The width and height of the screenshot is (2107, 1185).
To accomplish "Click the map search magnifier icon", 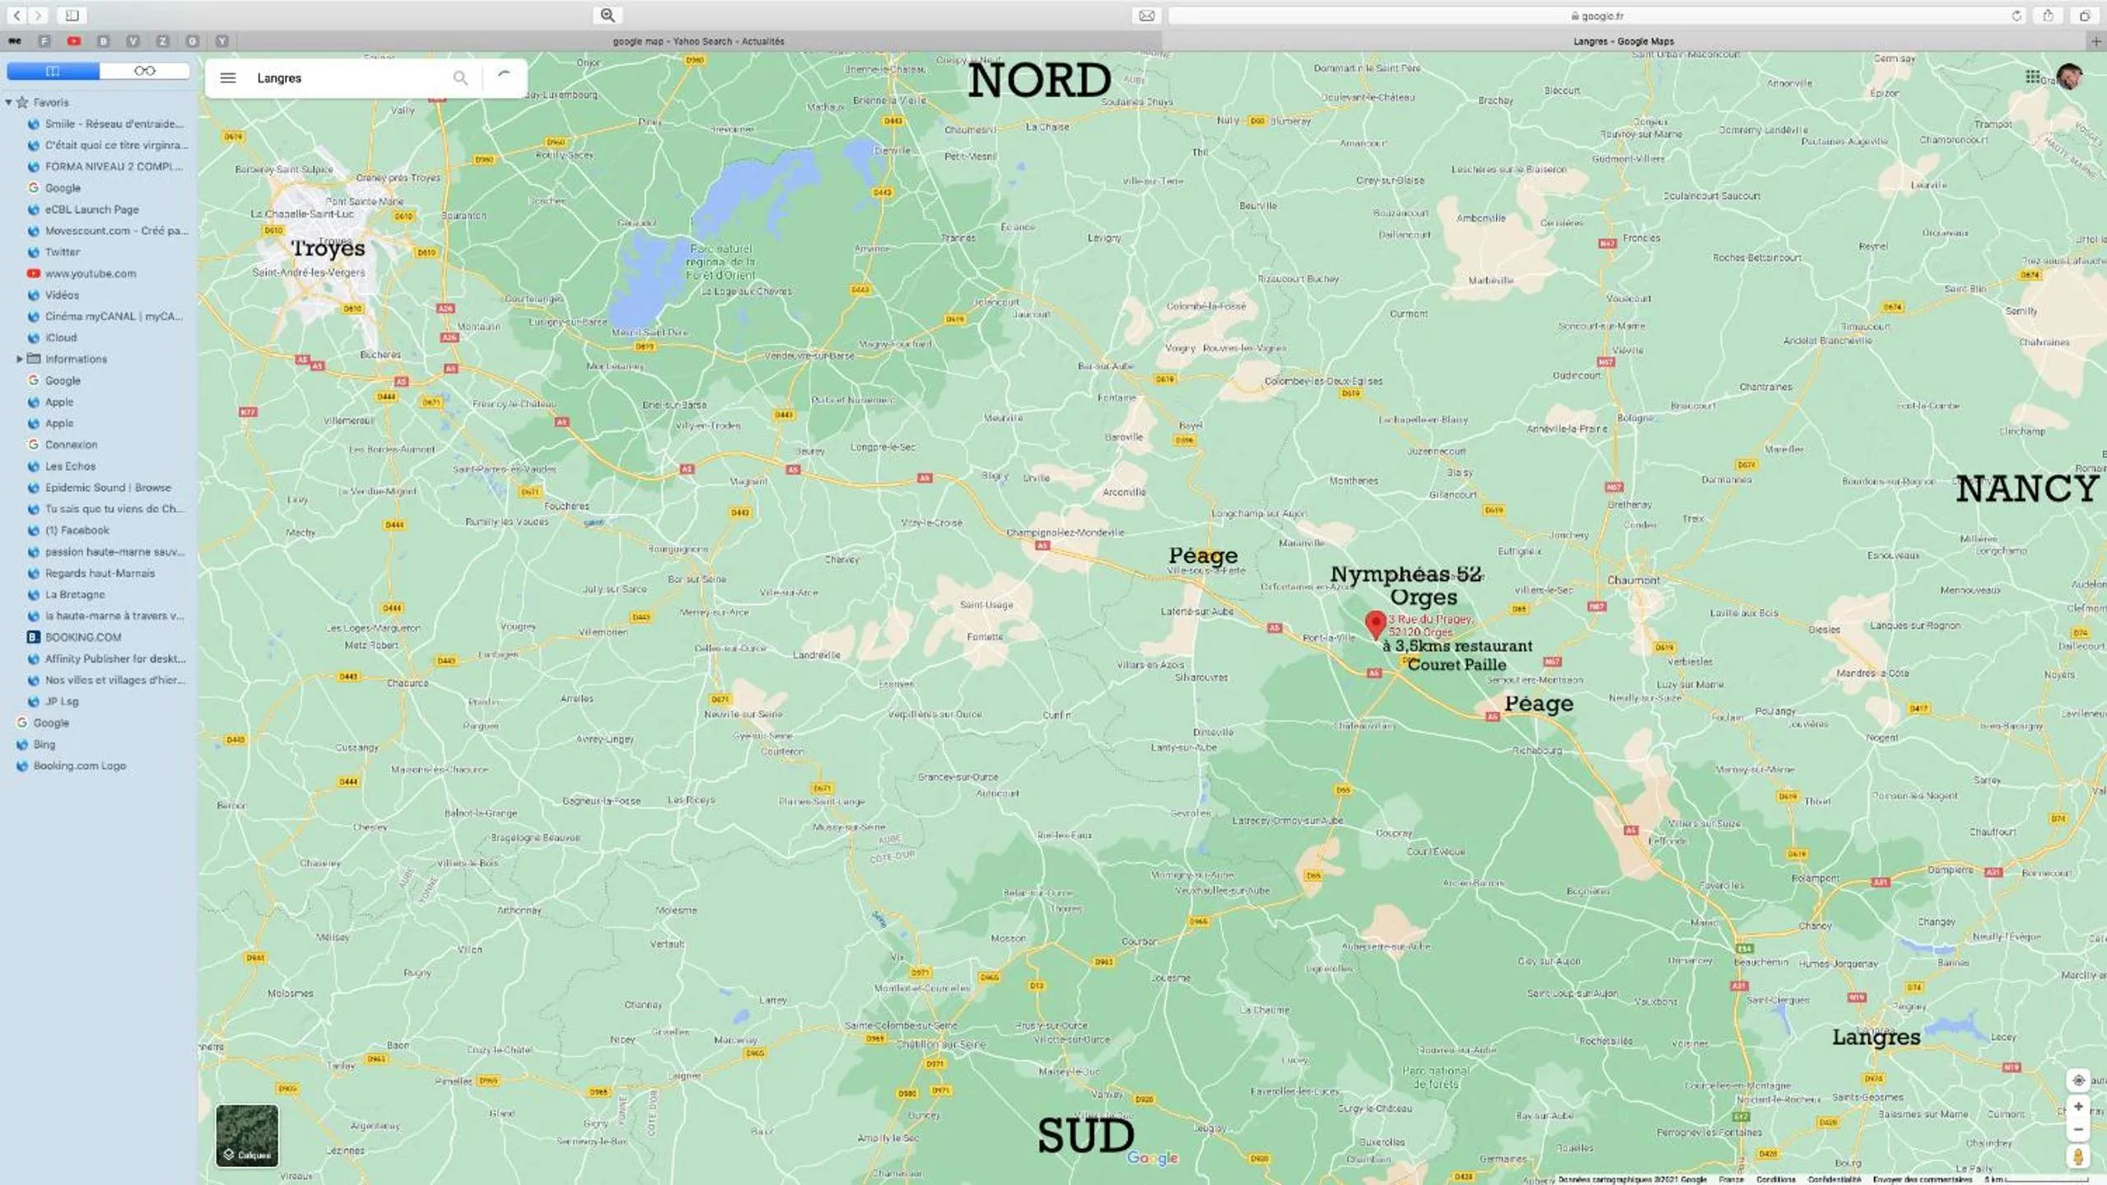I will [460, 78].
